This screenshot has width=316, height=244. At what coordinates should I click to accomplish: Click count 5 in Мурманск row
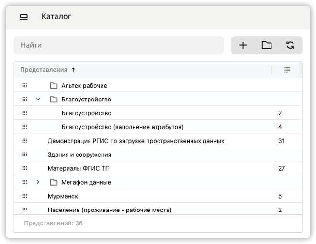(280, 196)
